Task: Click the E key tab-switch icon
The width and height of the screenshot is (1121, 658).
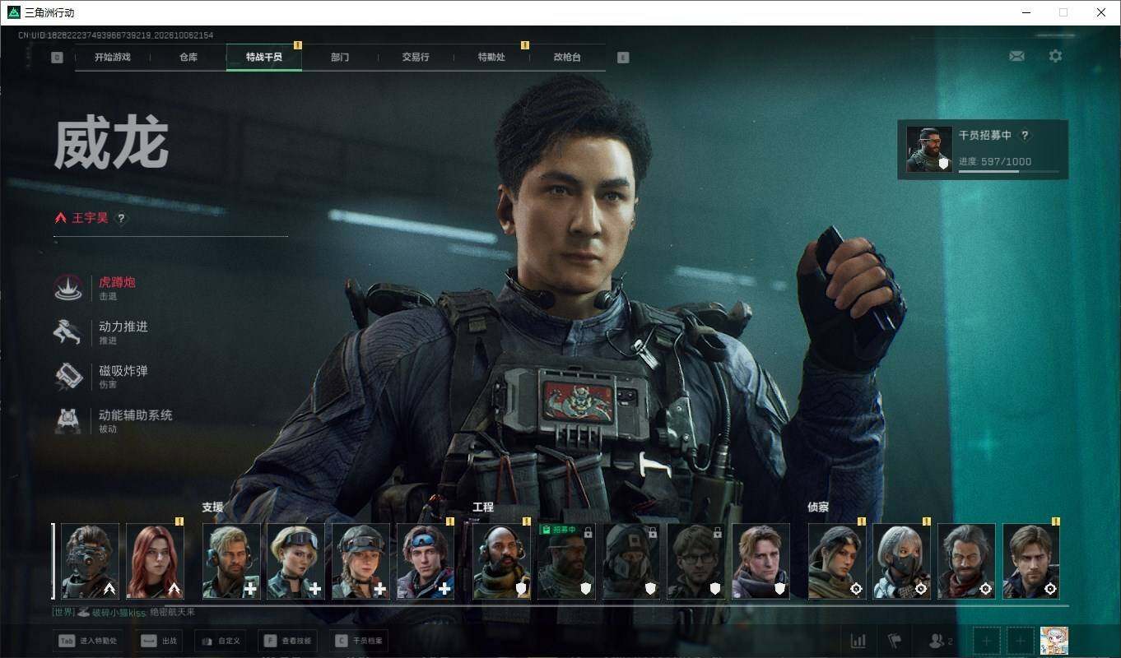Action: pyautogui.click(x=623, y=58)
